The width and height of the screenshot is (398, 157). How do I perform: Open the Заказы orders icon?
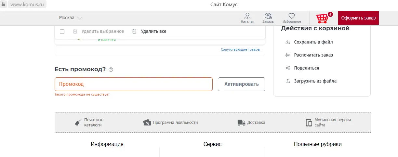pos(268,16)
